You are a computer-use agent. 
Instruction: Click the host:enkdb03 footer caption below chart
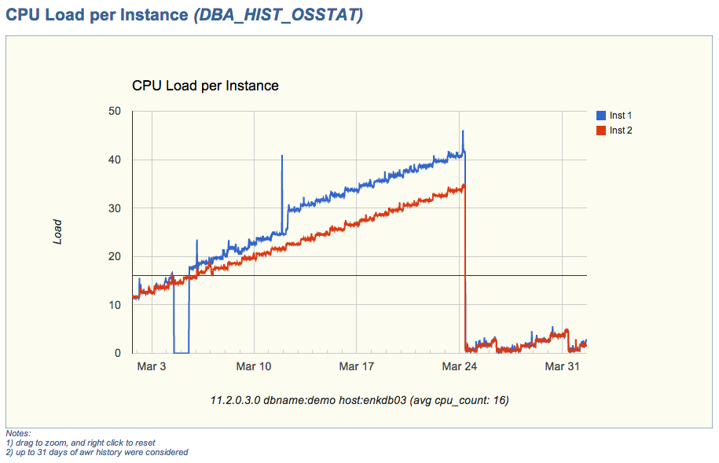(372, 401)
